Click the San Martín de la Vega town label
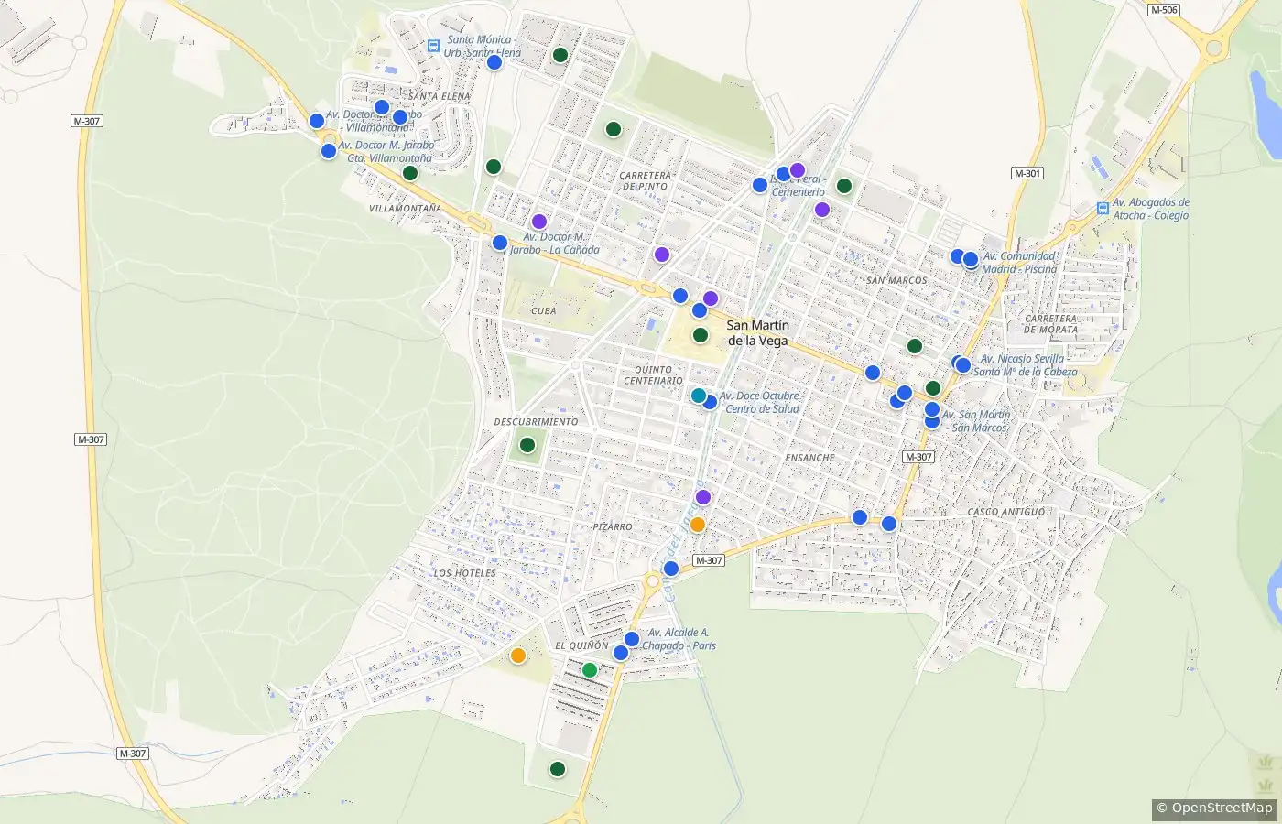This screenshot has height=824, width=1282. tap(757, 333)
